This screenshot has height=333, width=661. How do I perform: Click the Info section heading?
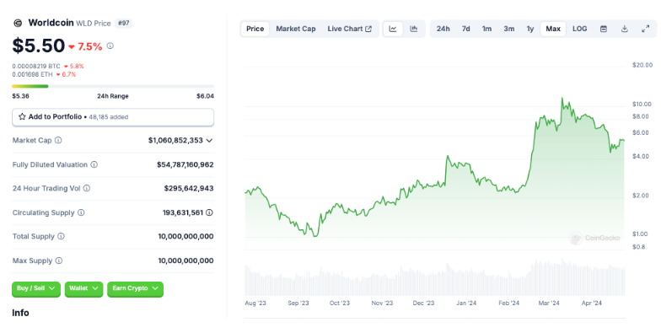pos(20,313)
